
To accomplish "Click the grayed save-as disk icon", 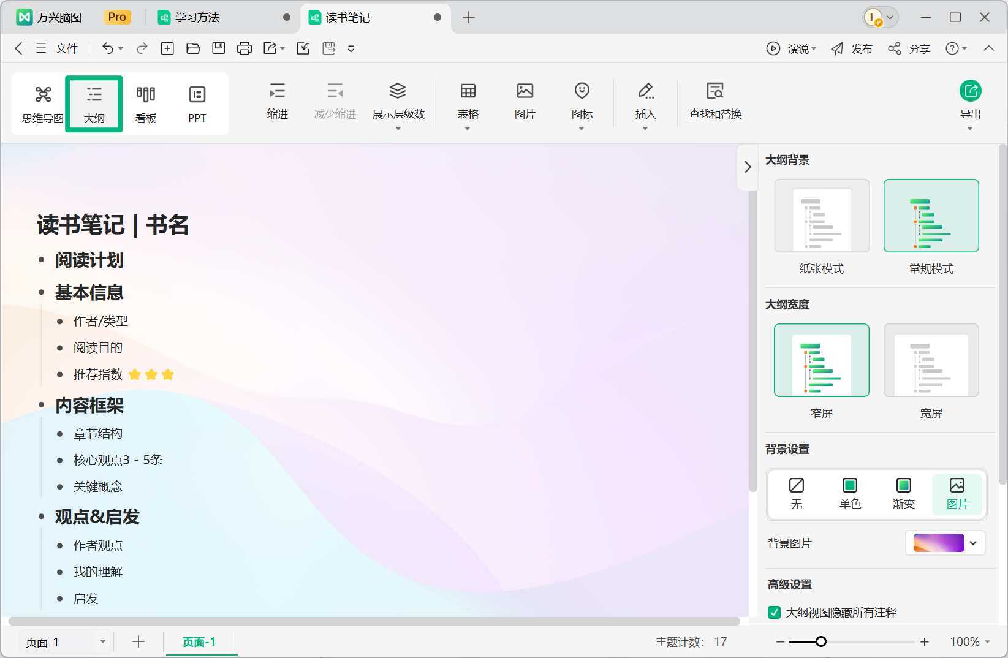I will [329, 48].
